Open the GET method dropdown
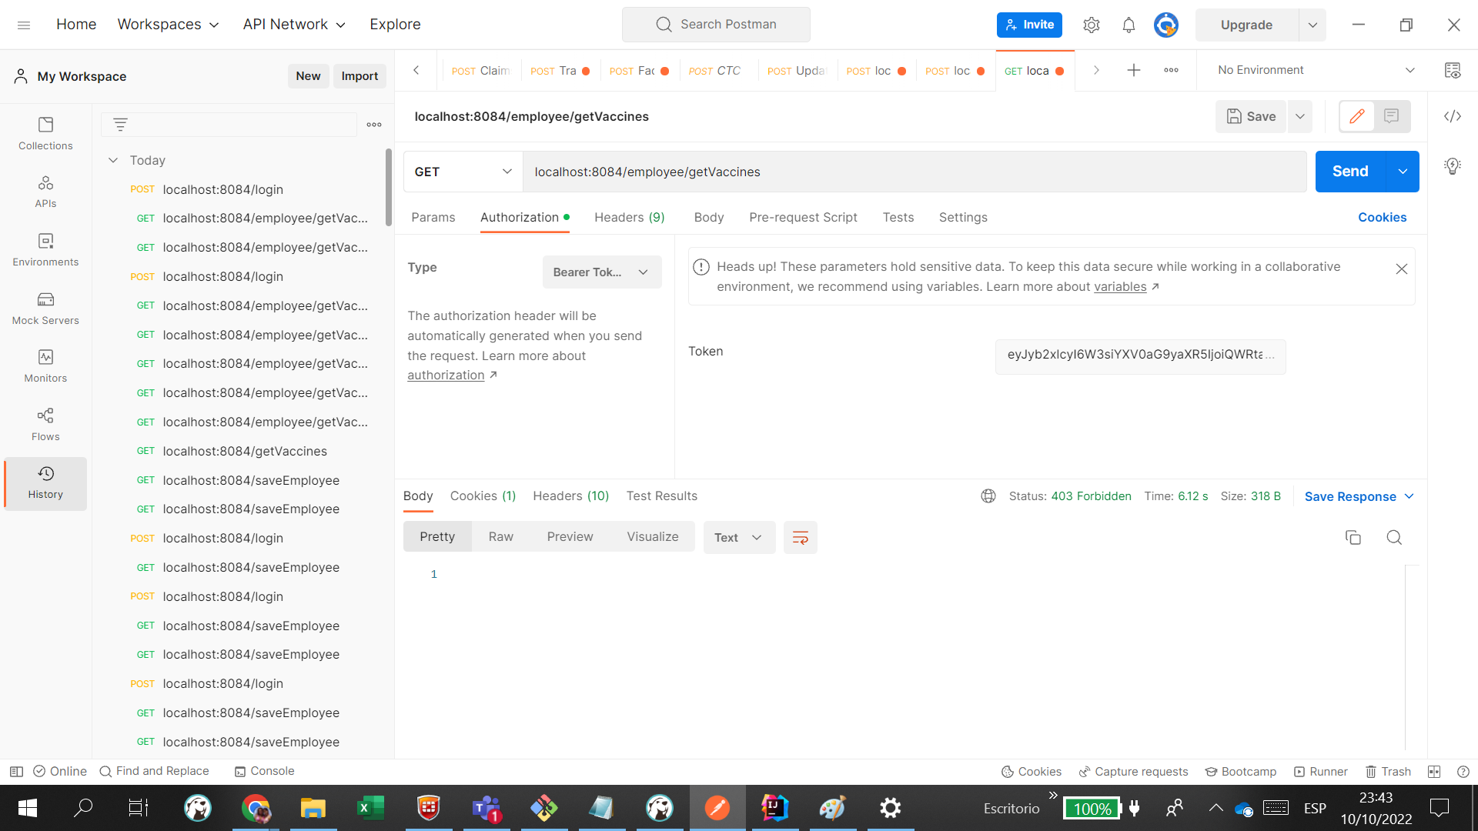 point(462,172)
